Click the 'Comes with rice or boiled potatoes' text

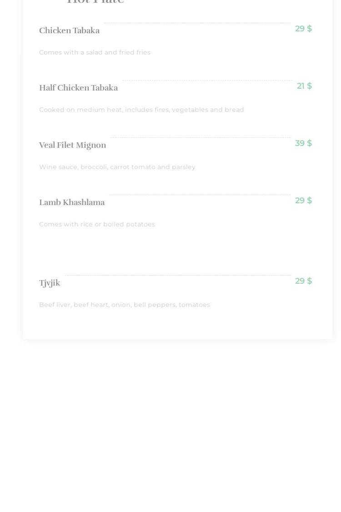point(97,224)
